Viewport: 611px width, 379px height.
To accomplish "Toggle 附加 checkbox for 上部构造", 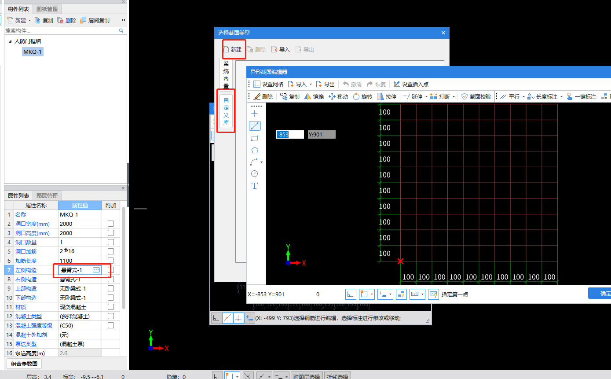I will click(x=111, y=288).
